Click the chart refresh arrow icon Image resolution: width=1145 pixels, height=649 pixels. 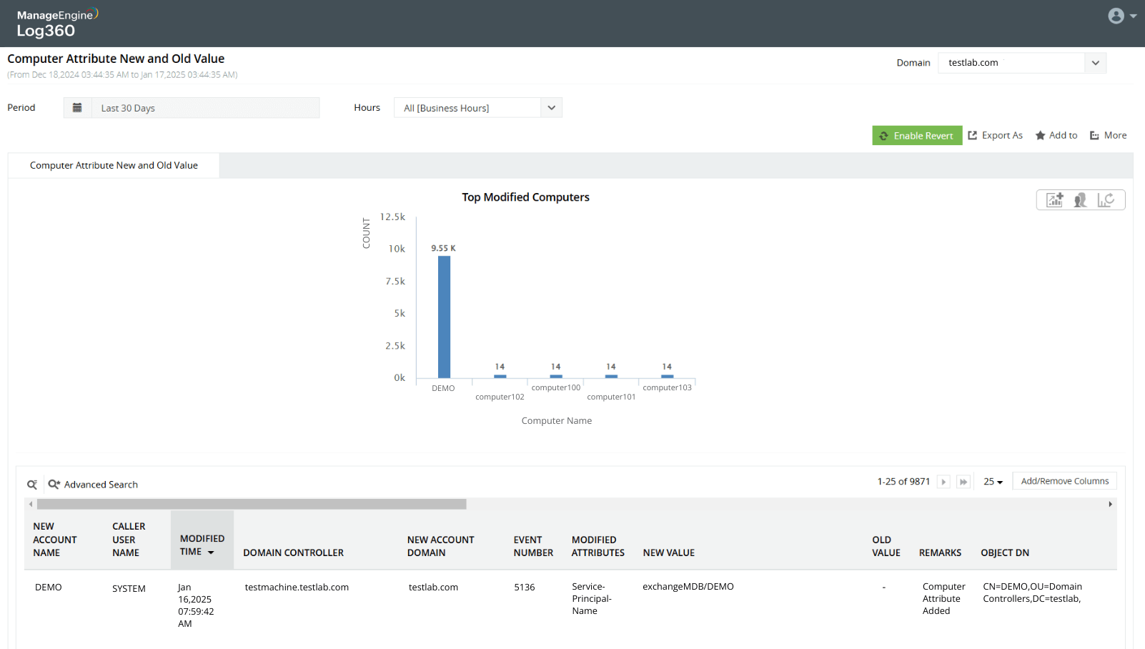[1106, 200]
